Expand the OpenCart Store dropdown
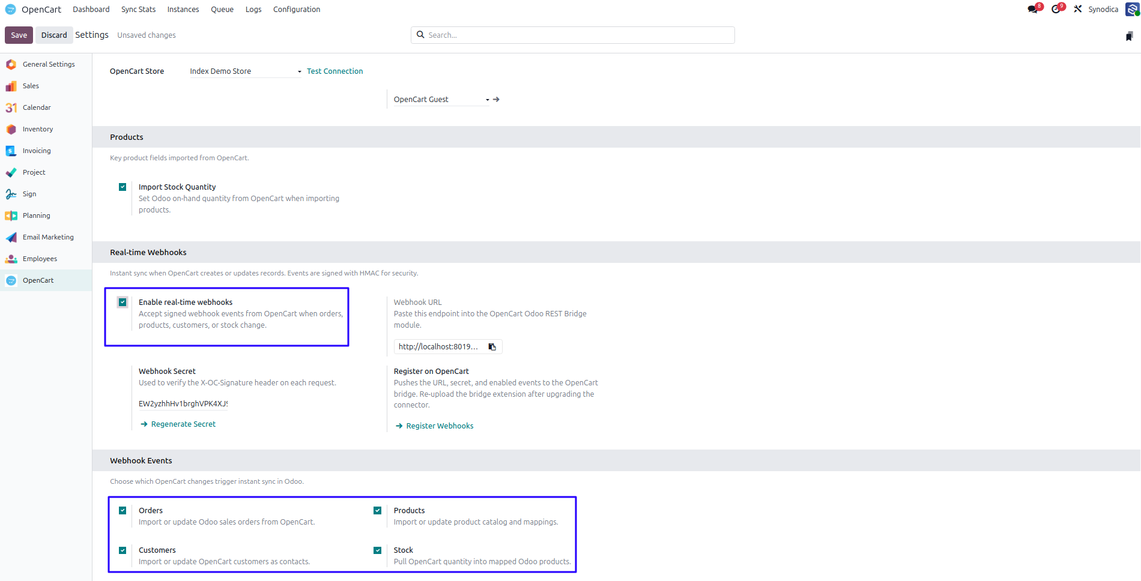 pos(246,71)
